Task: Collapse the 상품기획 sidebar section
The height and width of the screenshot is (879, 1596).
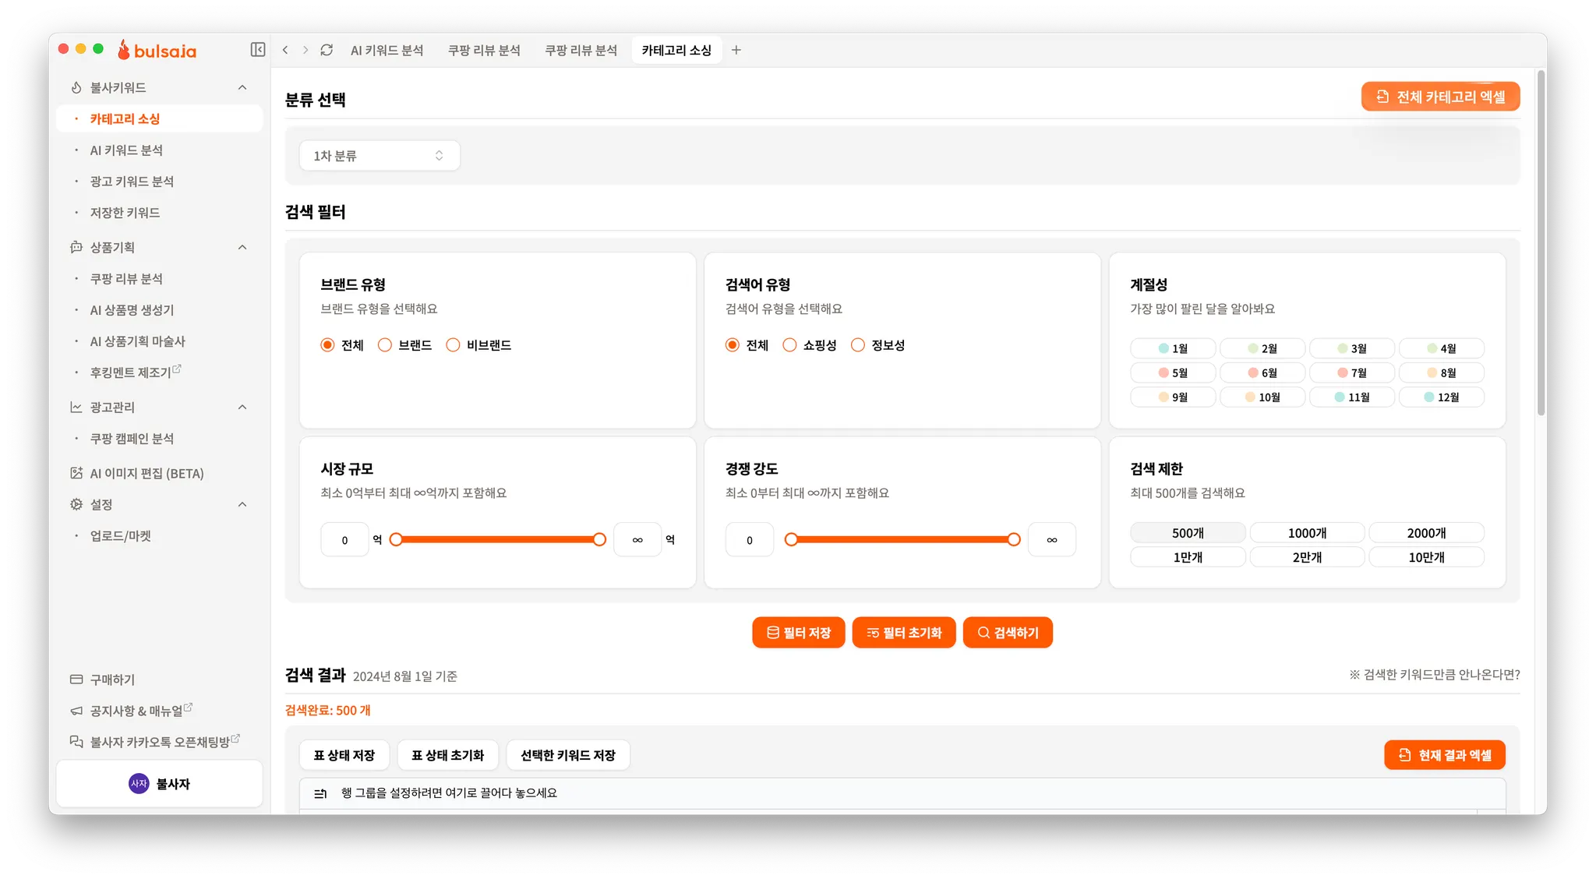Action: (x=242, y=247)
